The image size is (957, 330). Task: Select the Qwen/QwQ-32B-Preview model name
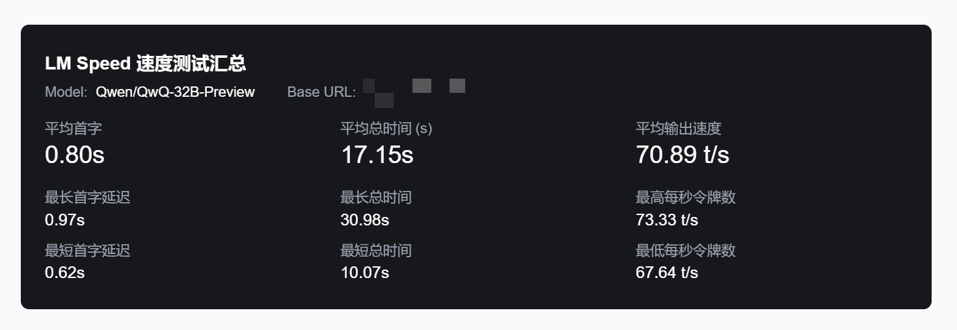(175, 92)
